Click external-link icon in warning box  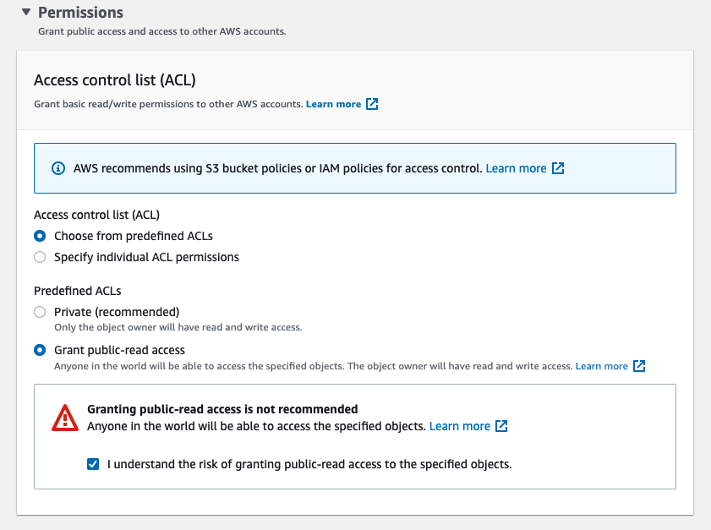pos(501,426)
